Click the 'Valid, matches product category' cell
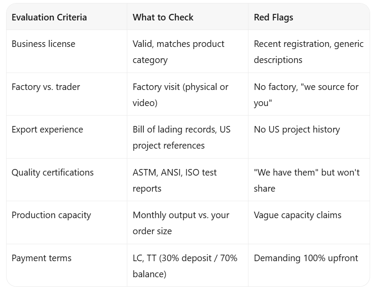Screen dimensions: 374x292 pyautogui.click(x=188, y=51)
